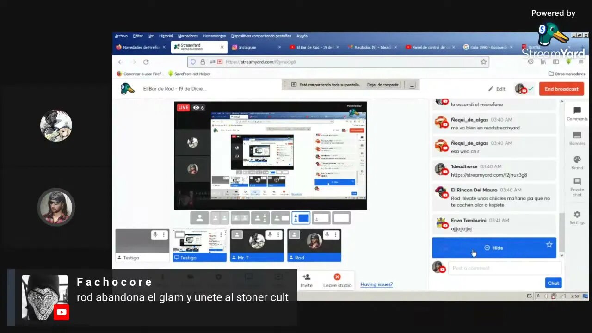This screenshot has width=592, height=333.
Task: Toggle Rod microphone
Action: tap(327, 235)
